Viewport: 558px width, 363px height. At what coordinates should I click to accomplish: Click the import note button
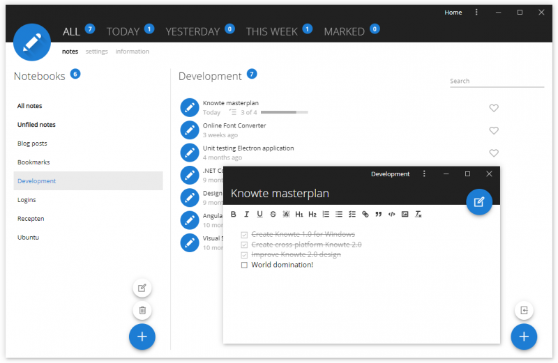pos(524,310)
